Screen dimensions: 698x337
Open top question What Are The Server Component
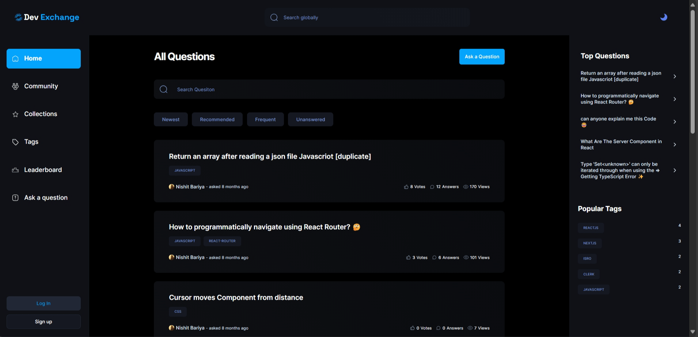621,144
